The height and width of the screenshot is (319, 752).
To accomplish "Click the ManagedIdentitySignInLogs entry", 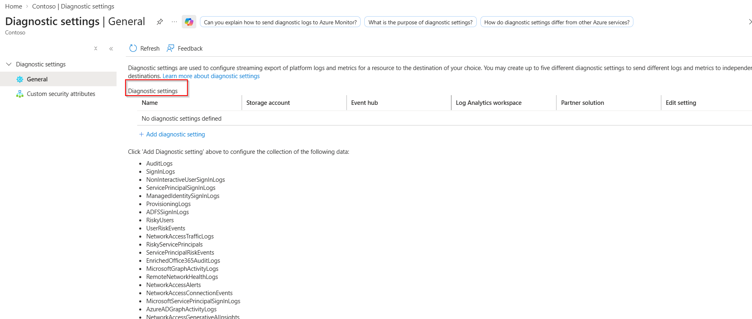I will pos(183,196).
